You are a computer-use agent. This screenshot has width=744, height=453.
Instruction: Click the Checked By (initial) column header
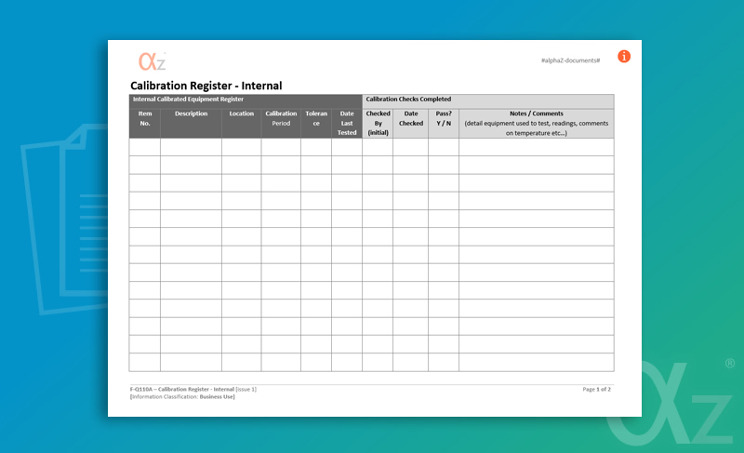point(378,123)
